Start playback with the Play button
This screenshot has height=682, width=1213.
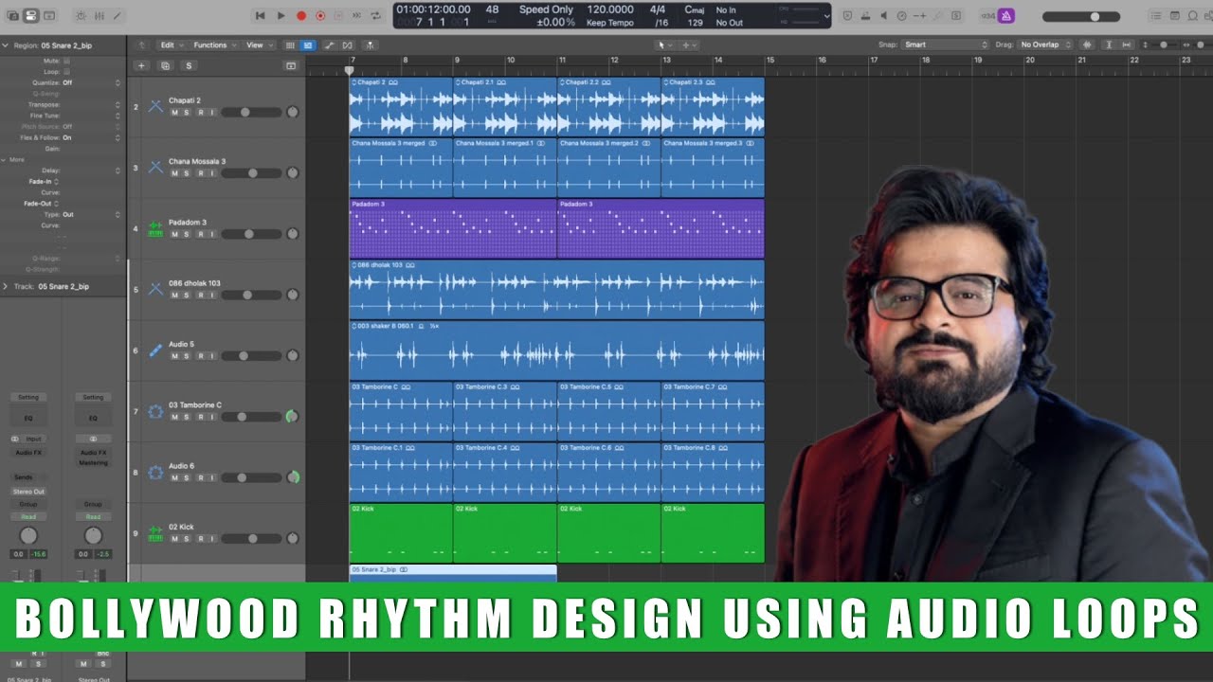pos(281,16)
